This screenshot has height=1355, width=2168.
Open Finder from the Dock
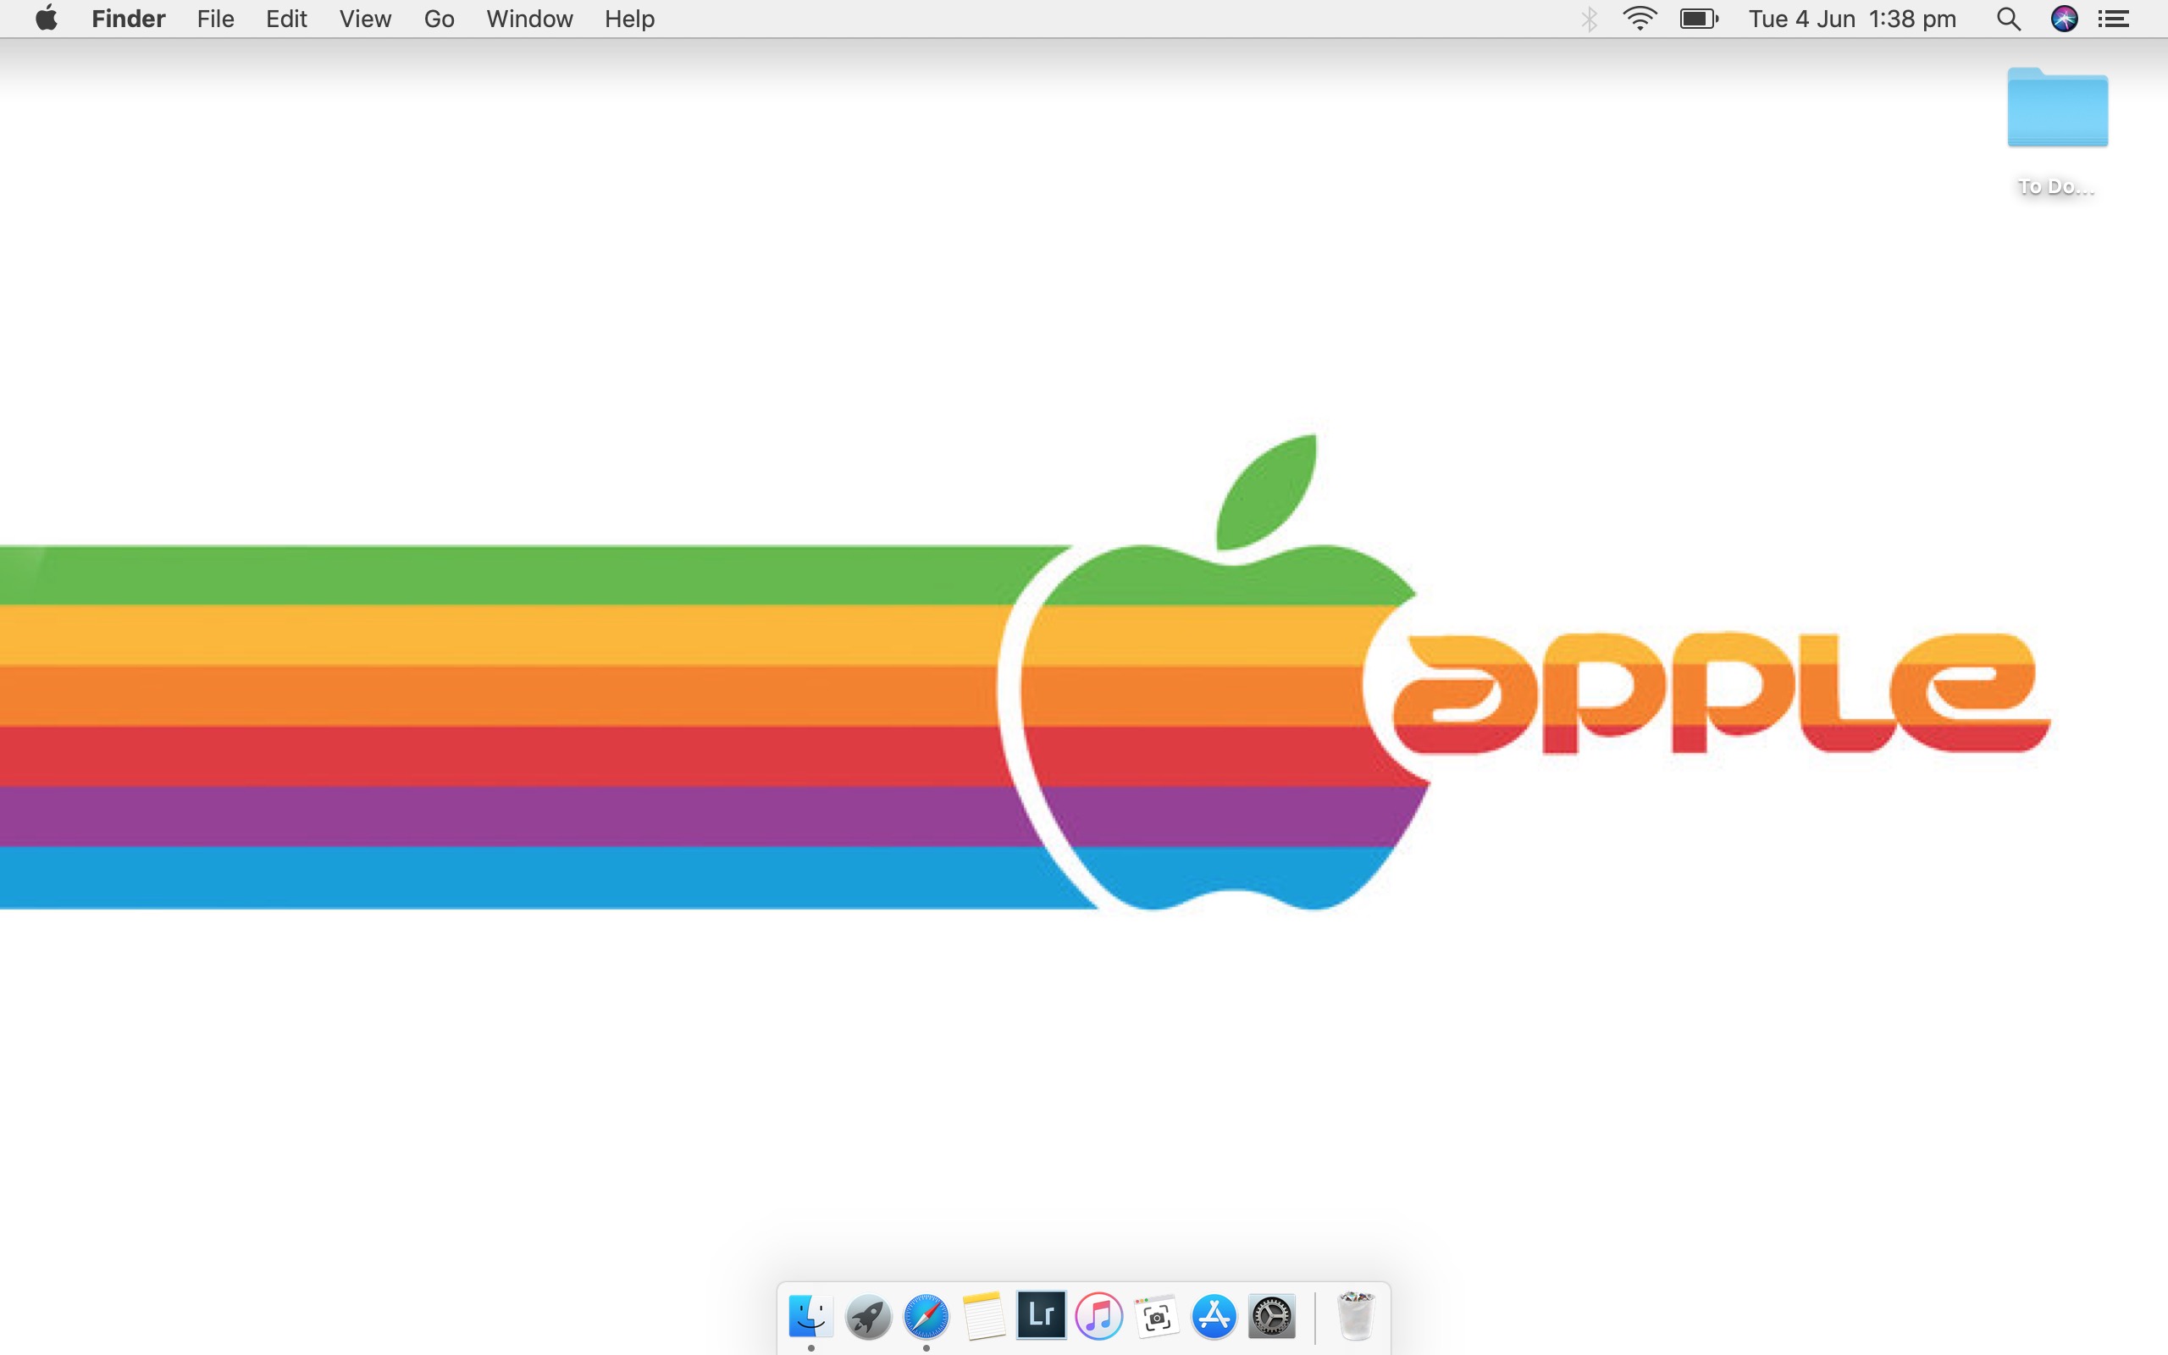tap(810, 1315)
